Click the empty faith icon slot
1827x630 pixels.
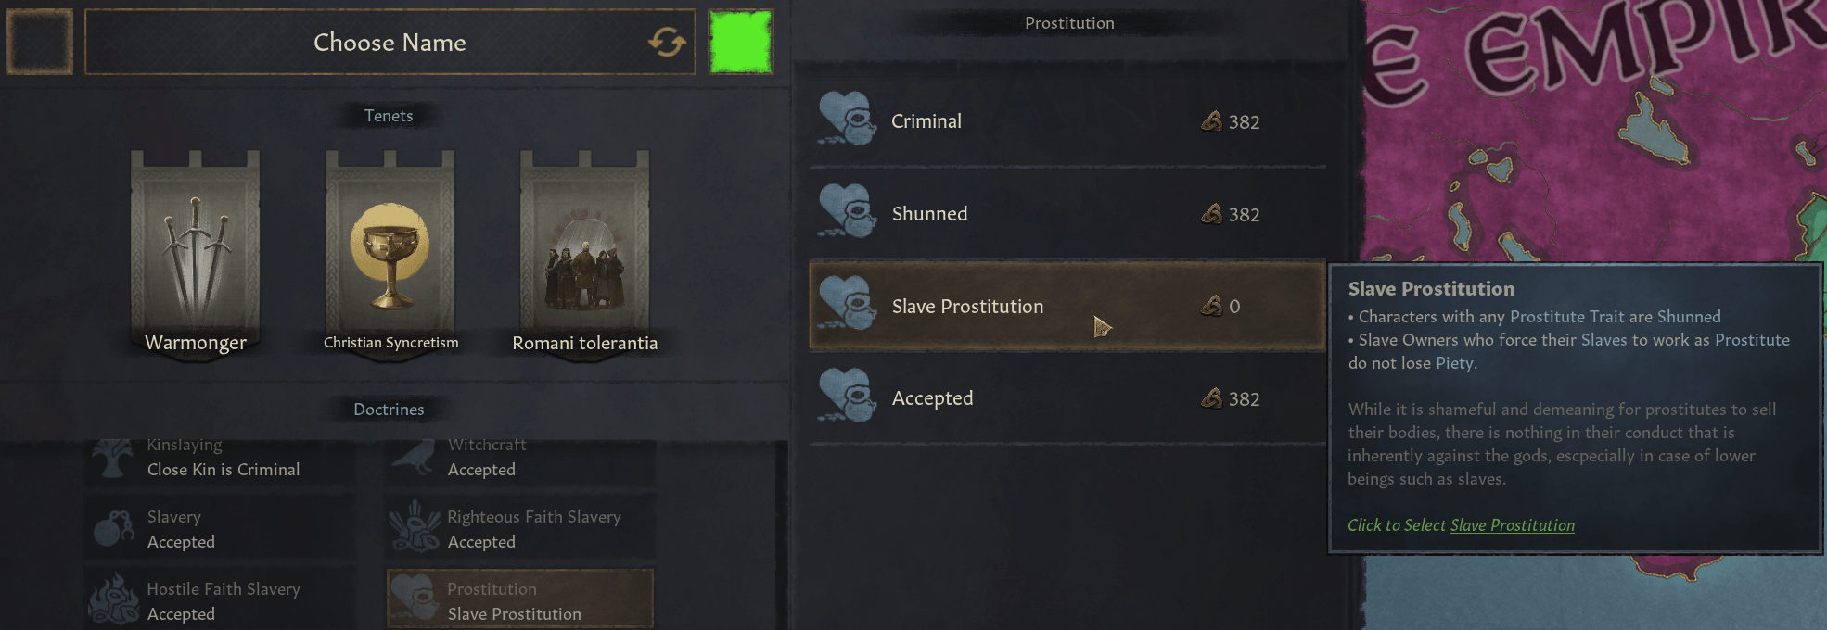[x=40, y=42]
